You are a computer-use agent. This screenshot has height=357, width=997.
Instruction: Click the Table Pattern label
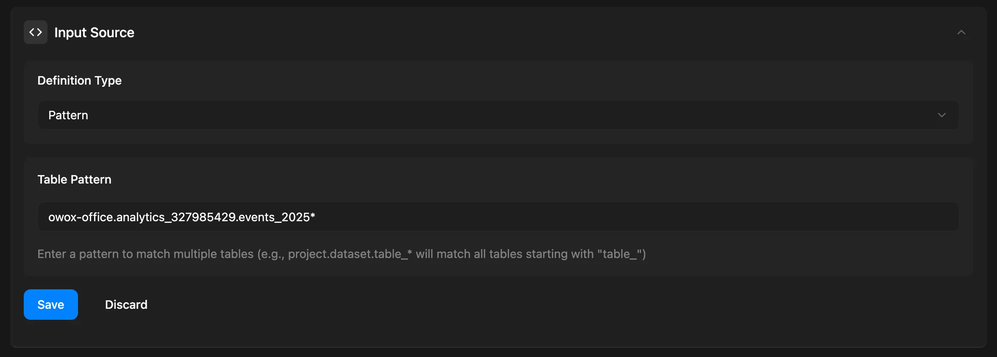74,179
